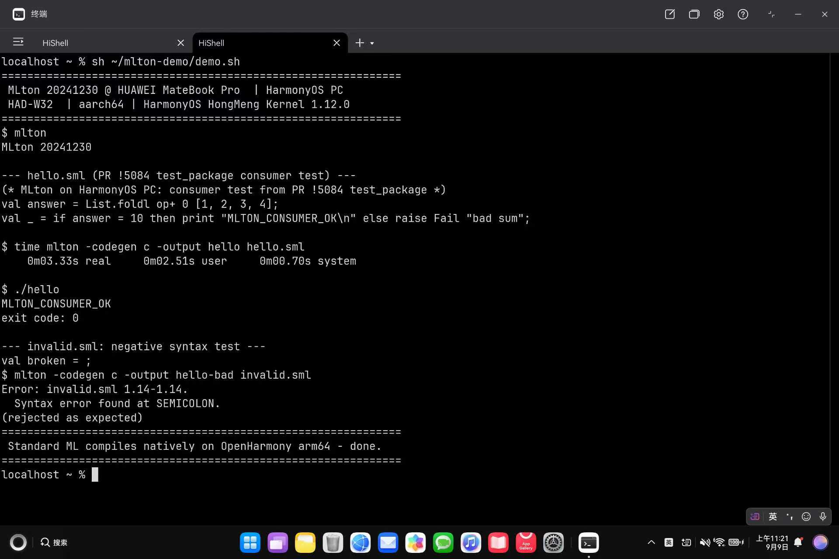Open emoji picker in floating IME bar
839x559 pixels.
(806, 517)
